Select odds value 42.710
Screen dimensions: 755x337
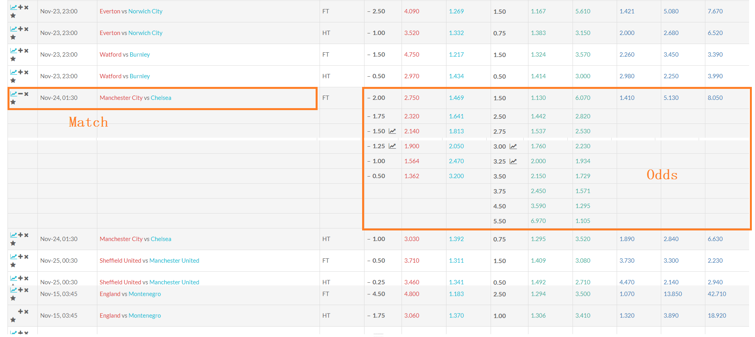(x=717, y=294)
